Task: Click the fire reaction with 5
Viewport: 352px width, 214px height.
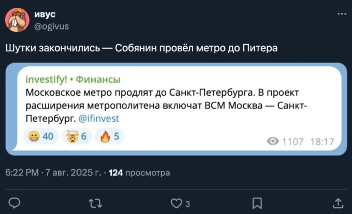Action: [109, 136]
